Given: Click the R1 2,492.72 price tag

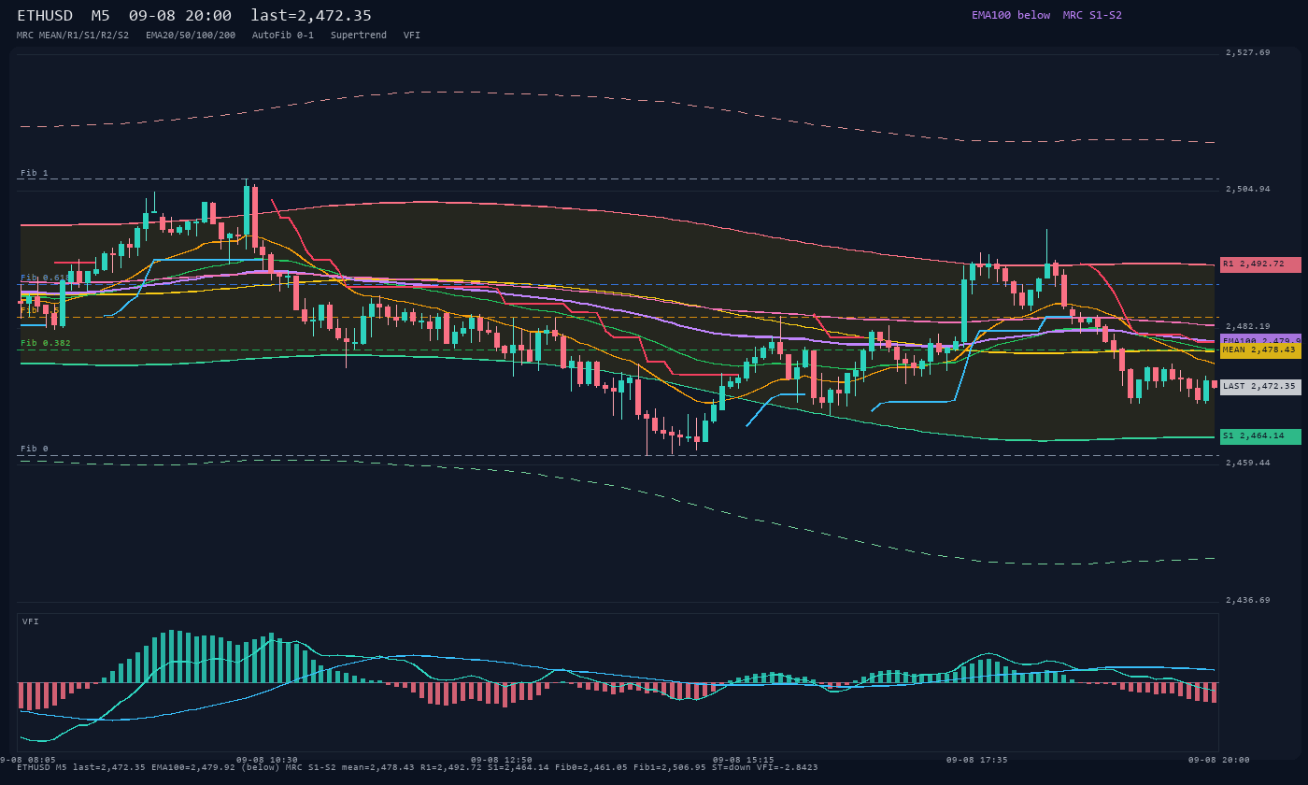Looking at the screenshot, I should tap(1260, 264).
